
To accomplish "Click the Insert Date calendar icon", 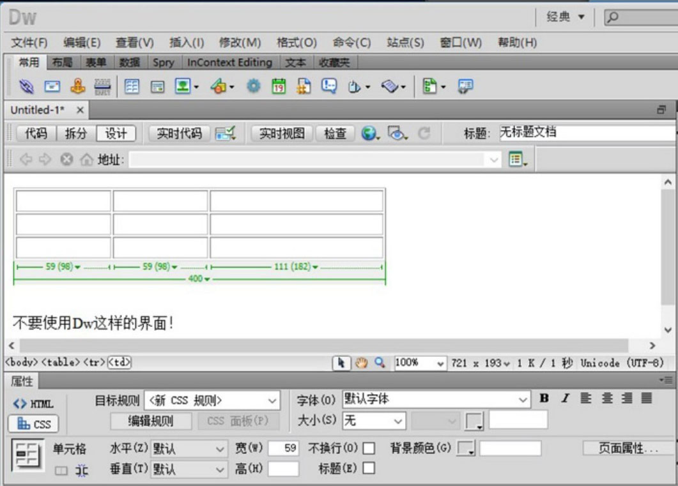I will tap(278, 86).
